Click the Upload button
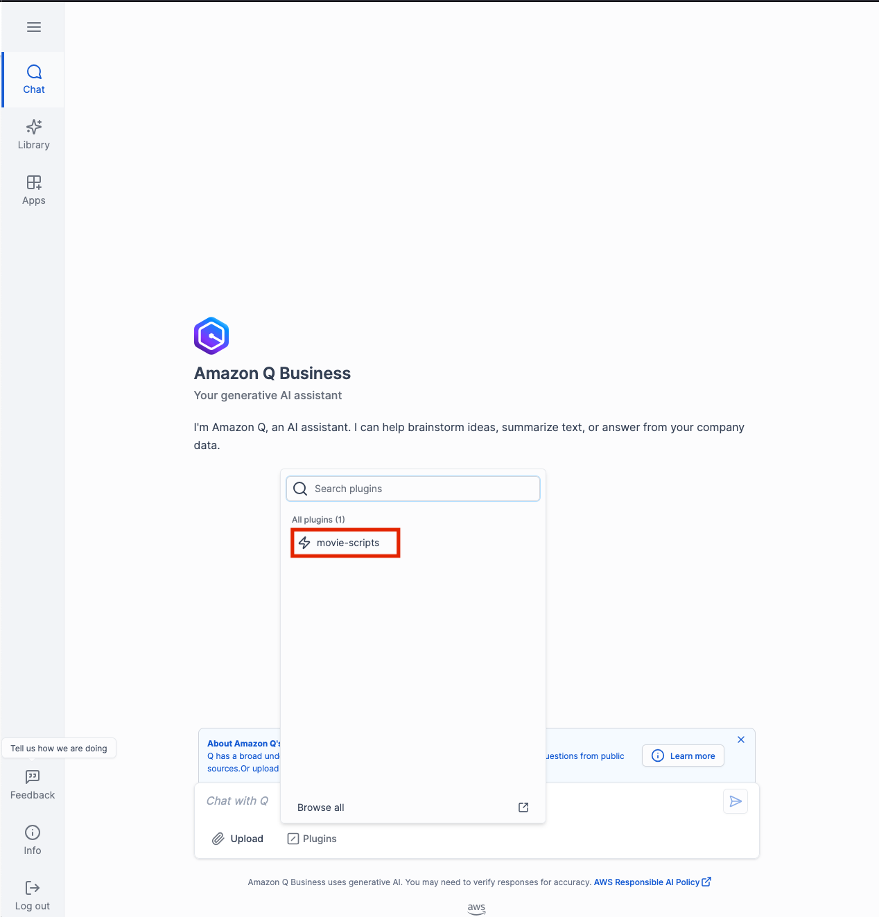This screenshot has width=879, height=917. point(238,839)
